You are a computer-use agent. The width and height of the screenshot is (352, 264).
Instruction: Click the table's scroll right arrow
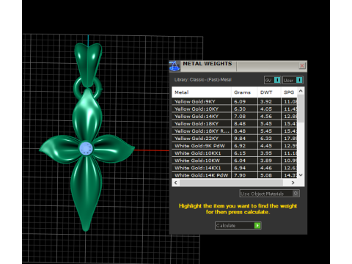tap(293, 183)
